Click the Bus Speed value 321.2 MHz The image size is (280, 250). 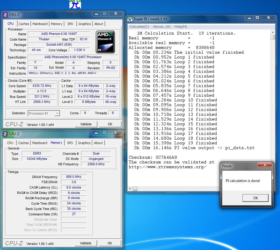click(42, 96)
